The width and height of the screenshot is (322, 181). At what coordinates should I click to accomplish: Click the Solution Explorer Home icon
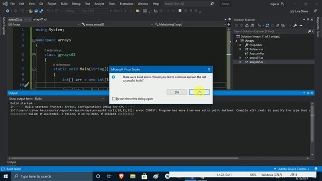[x=247, y=26]
